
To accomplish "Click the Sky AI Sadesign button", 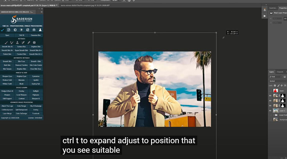I will tap(36, 106).
